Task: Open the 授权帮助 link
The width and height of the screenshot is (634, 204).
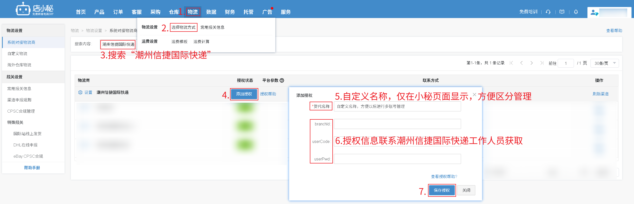Action: [268, 94]
